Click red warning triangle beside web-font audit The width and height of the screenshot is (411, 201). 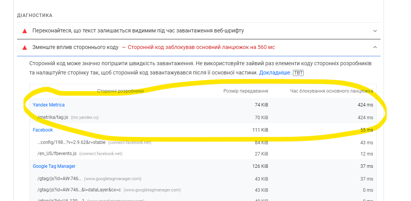click(25, 31)
